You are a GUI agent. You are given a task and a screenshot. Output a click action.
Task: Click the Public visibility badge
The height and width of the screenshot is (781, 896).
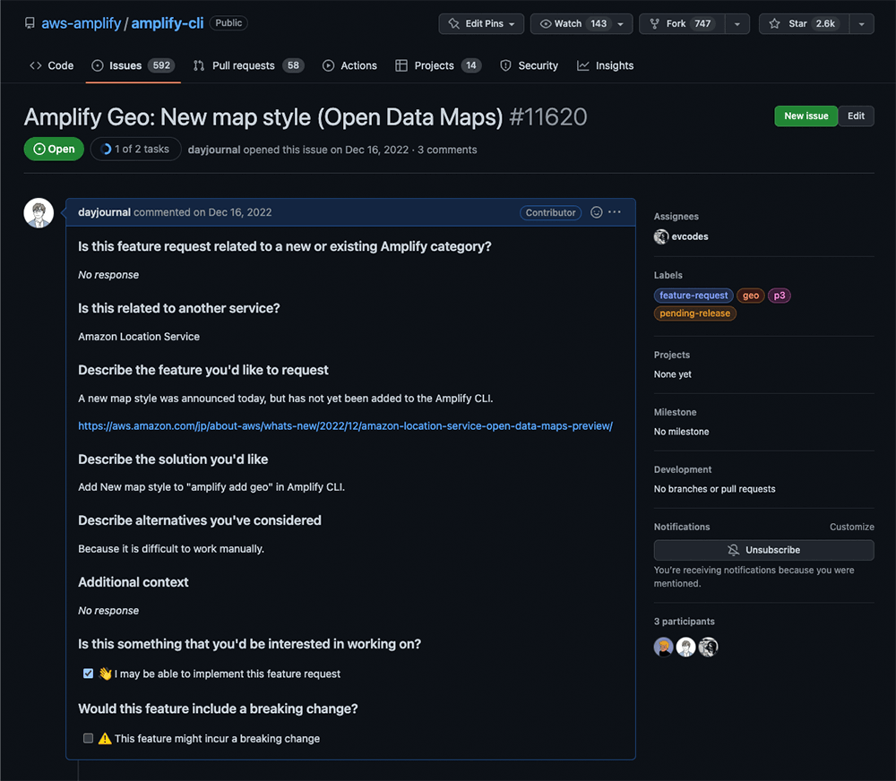(228, 23)
